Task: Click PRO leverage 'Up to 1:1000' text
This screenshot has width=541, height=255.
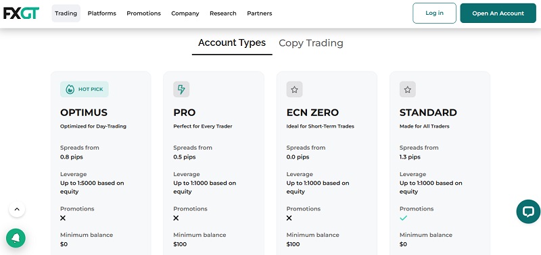Action: coord(205,188)
